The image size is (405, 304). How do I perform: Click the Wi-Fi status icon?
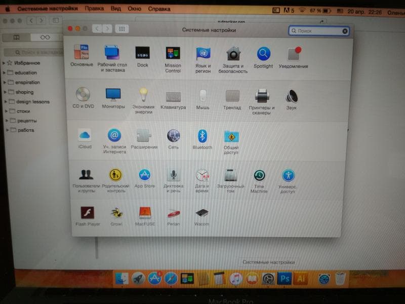coord(302,10)
